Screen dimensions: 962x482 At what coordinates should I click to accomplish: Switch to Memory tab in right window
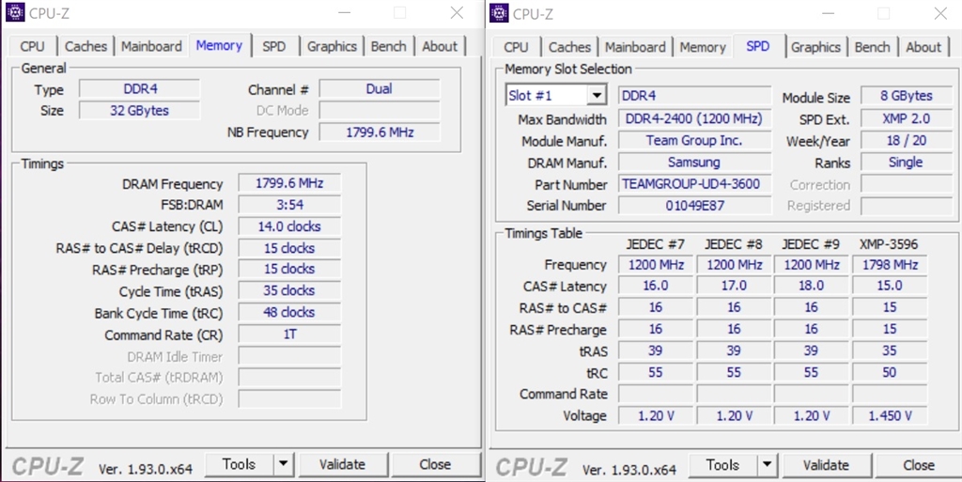coord(703,47)
